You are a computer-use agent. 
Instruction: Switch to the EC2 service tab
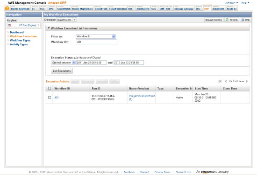43,8
